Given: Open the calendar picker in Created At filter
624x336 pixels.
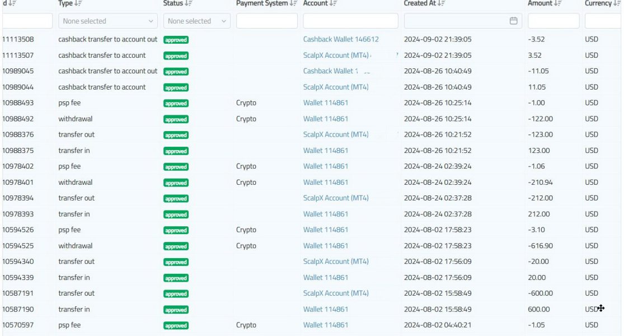Looking at the screenshot, I should tap(513, 21).
